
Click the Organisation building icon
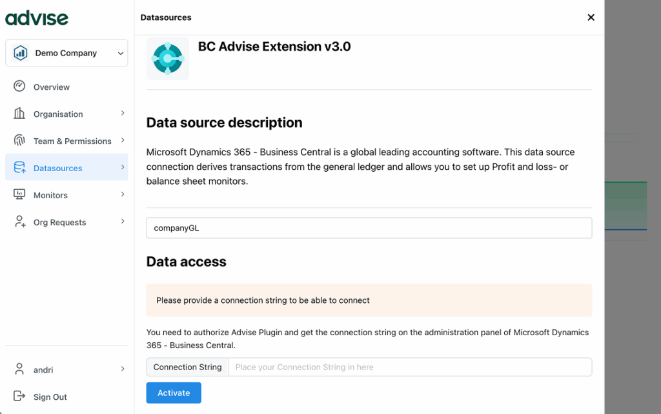tap(19, 114)
